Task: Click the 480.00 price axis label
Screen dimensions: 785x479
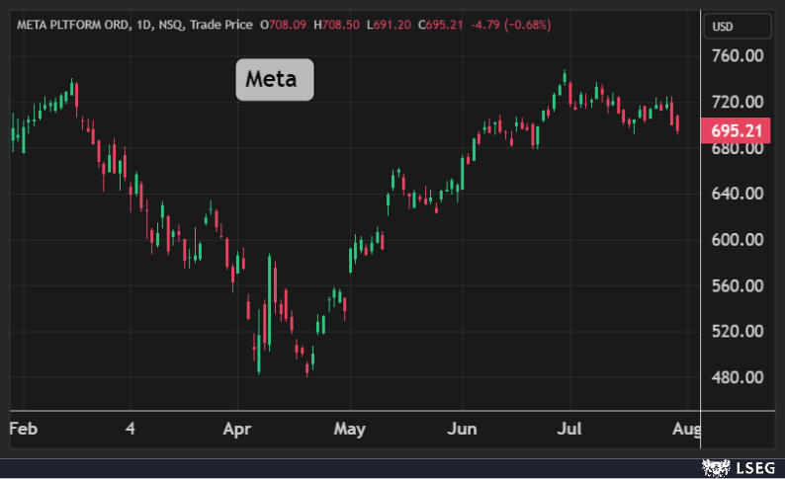Action: pyautogui.click(x=737, y=377)
